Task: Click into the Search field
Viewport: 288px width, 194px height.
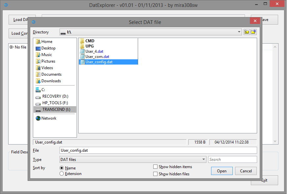Action: pyautogui.click(x=232, y=160)
